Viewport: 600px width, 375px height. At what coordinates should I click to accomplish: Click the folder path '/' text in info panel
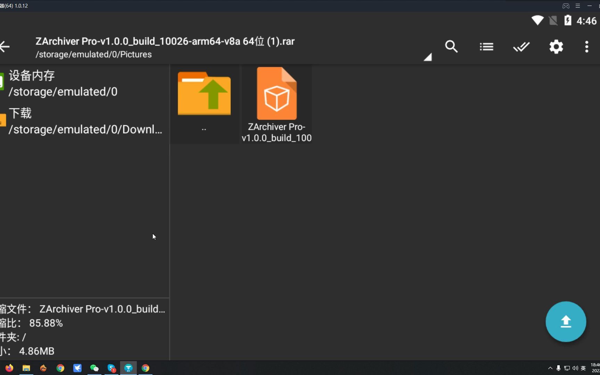pos(24,337)
